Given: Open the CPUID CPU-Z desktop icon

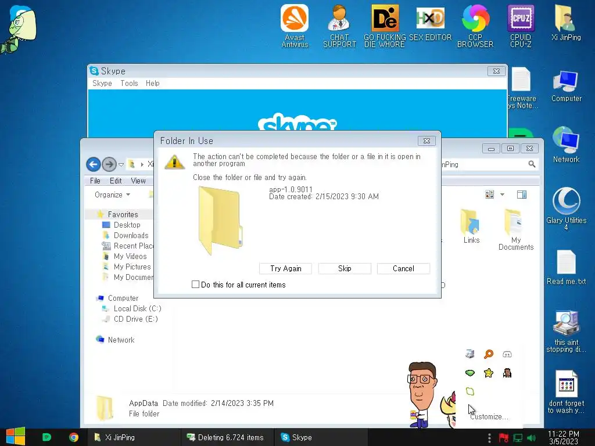Looking at the screenshot, I should (x=521, y=26).
